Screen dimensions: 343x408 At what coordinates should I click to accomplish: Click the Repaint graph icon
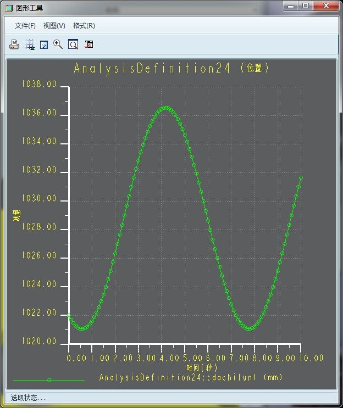coord(44,44)
